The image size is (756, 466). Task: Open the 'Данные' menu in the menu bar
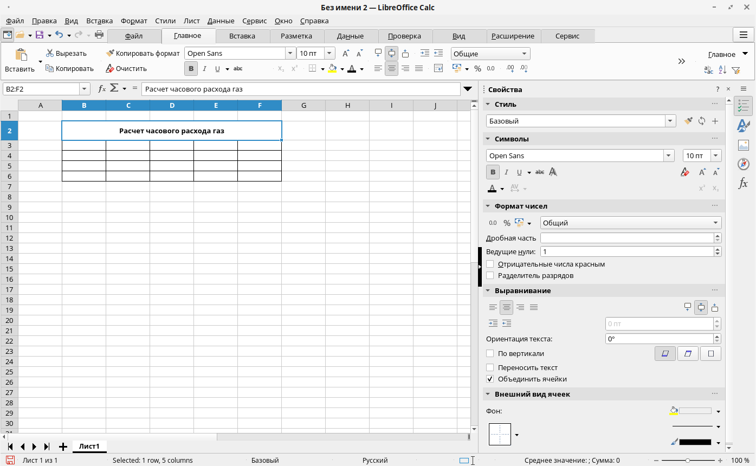click(221, 21)
